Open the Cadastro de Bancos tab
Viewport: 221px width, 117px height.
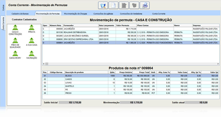(x=20, y=14)
